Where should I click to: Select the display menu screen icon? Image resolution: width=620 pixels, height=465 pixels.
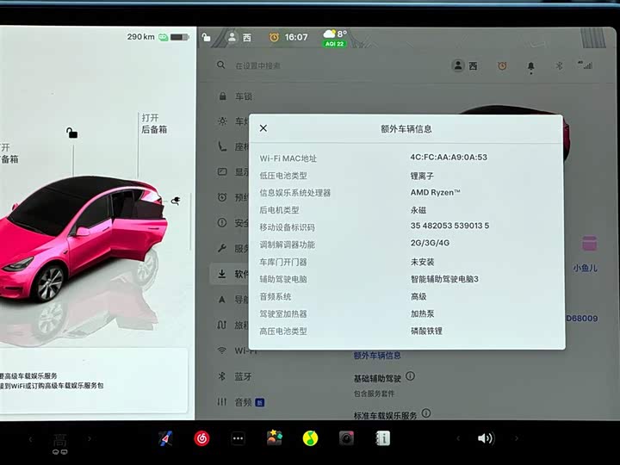pyautogui.click(x=222, y=171)
